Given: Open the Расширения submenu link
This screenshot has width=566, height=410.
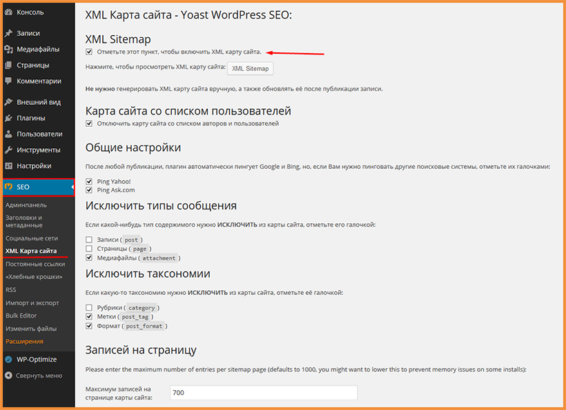Looking at the screenshot, I should (x=25, y=342).
